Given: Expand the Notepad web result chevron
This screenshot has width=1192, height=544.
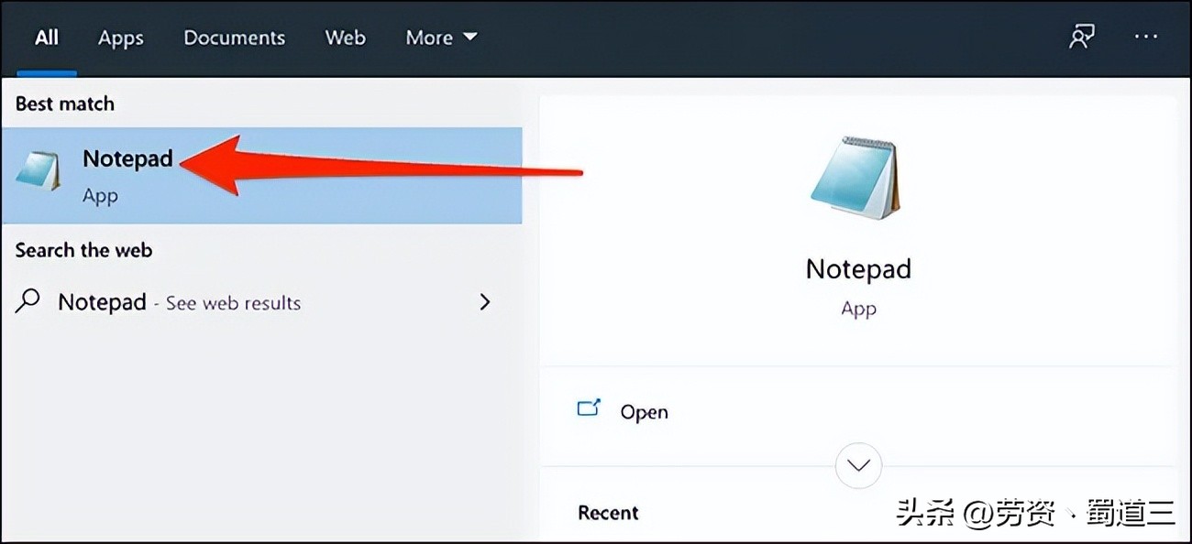Looking at the screenshot, I should 485,301.
